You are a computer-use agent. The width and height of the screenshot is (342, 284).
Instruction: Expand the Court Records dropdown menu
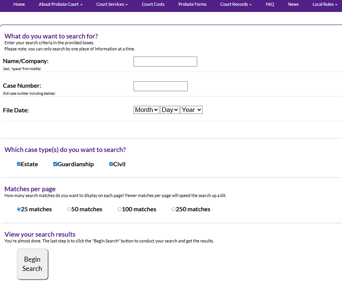pyautogui.click(x=235, y=4)
